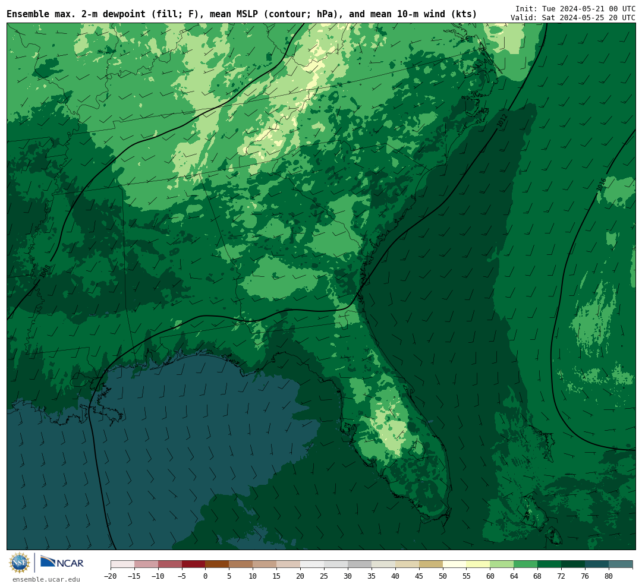Select the 'Init: Tue 2024-05-21 00 UTC' line
The image size is (642, 587).
[575, 8]
